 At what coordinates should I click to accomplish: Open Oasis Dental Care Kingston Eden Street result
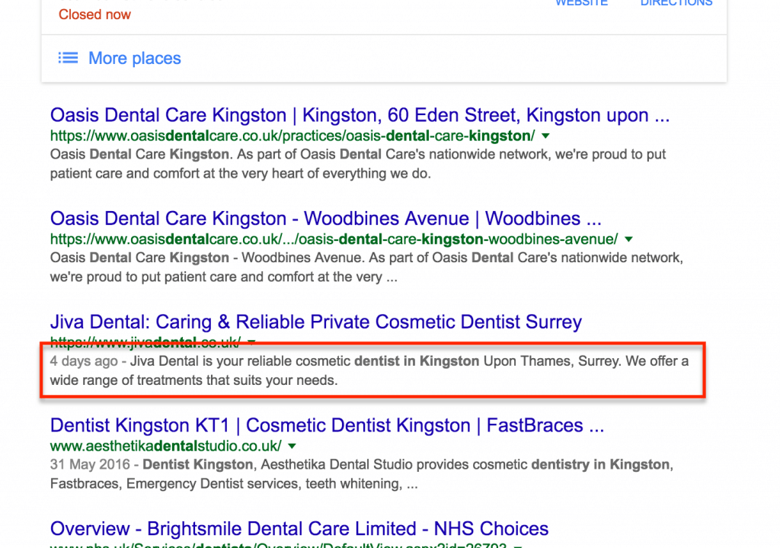coord(360,115)
